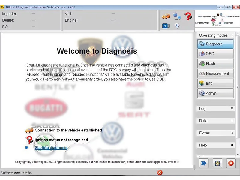The height and width of the screenshot is (180, 240).
Task: Click the 'Welcome to Diagnosis' heading
Action: (x=97, y=51)
